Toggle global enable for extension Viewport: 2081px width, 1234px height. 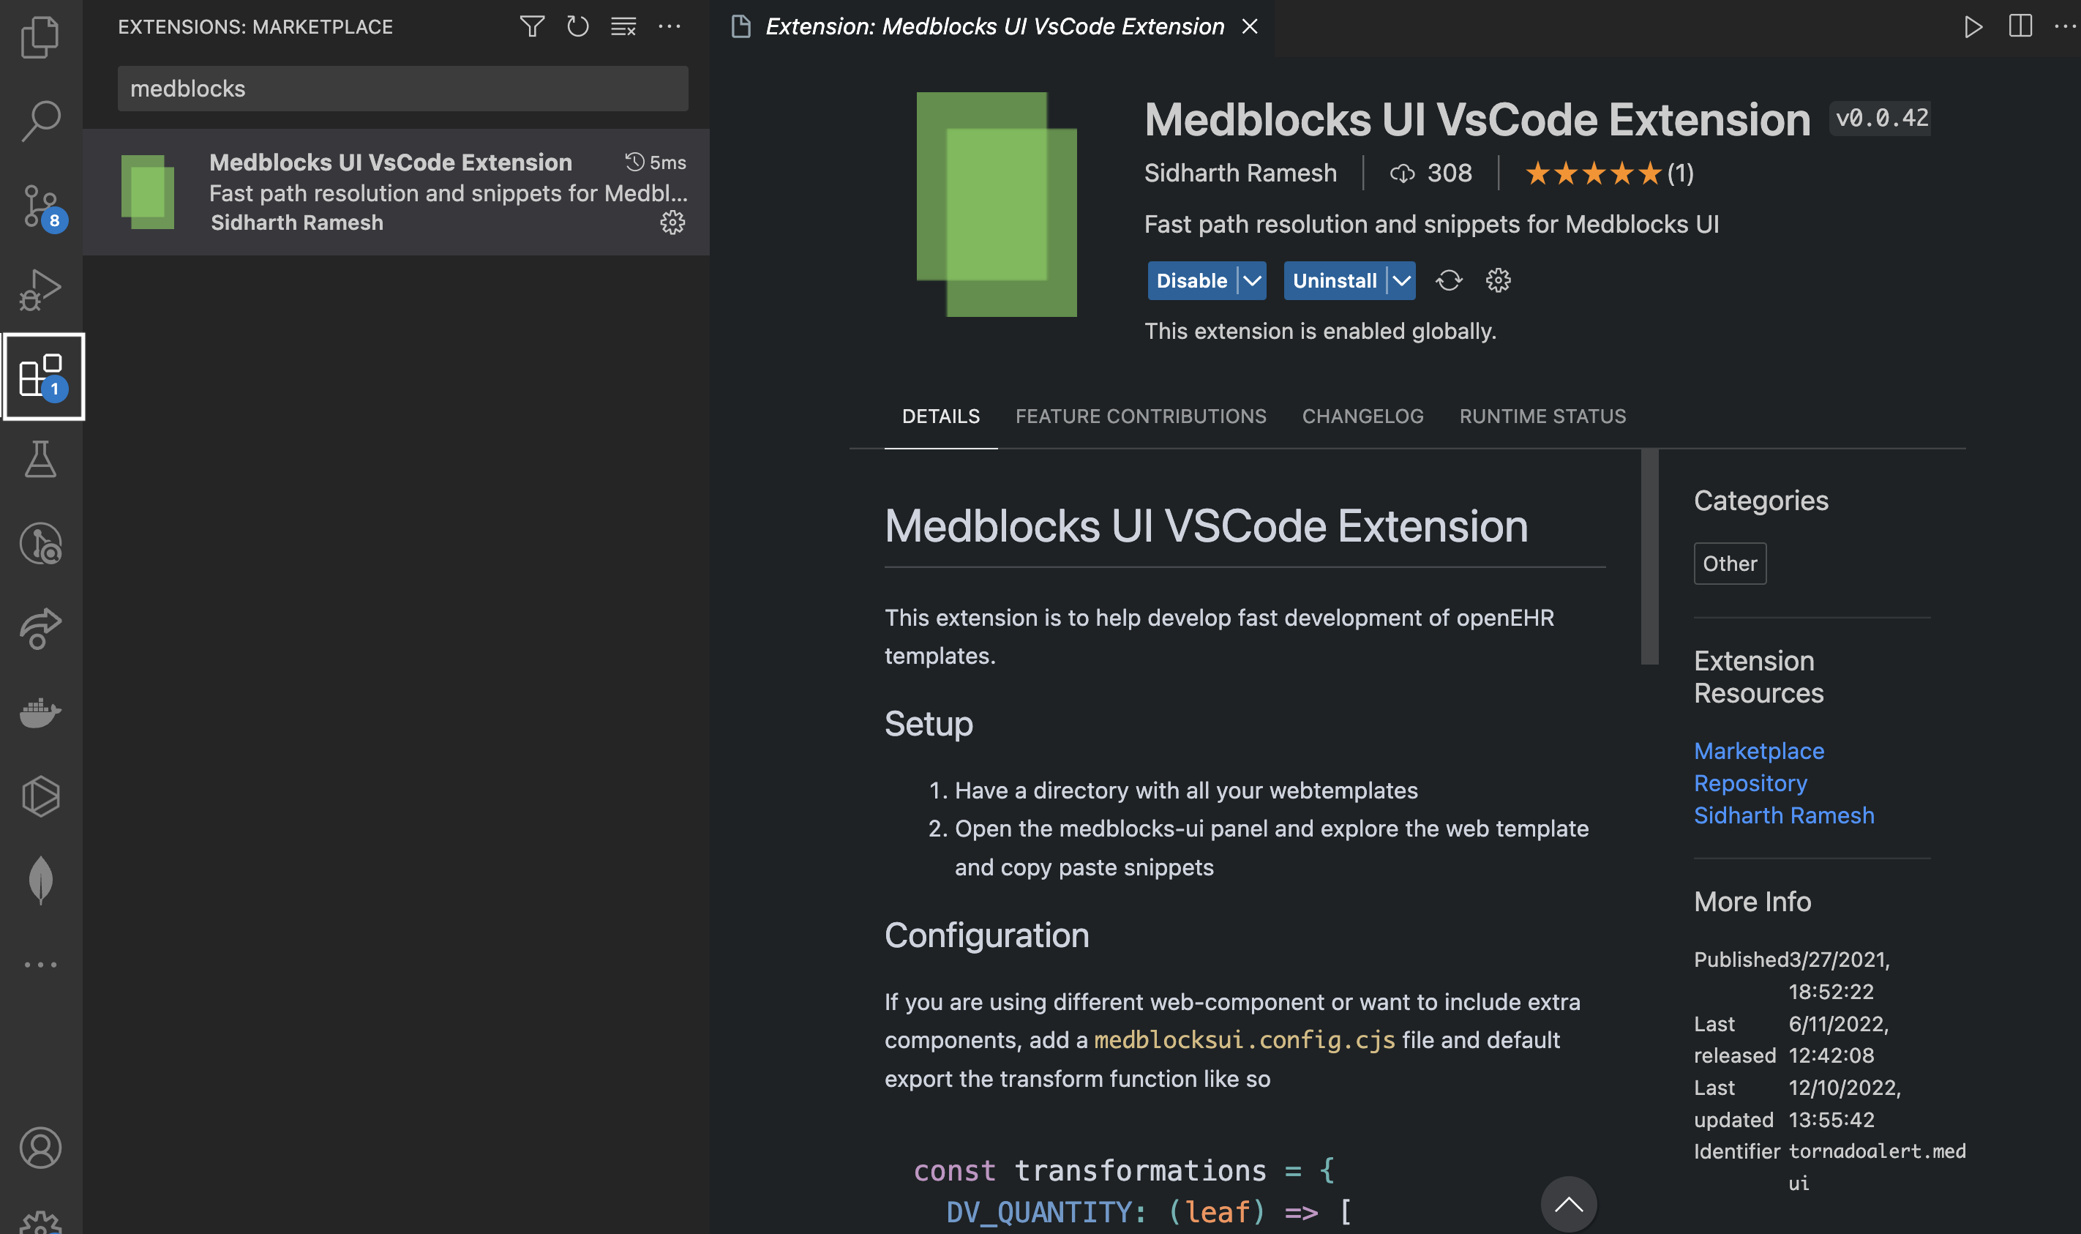[1191, 279]
